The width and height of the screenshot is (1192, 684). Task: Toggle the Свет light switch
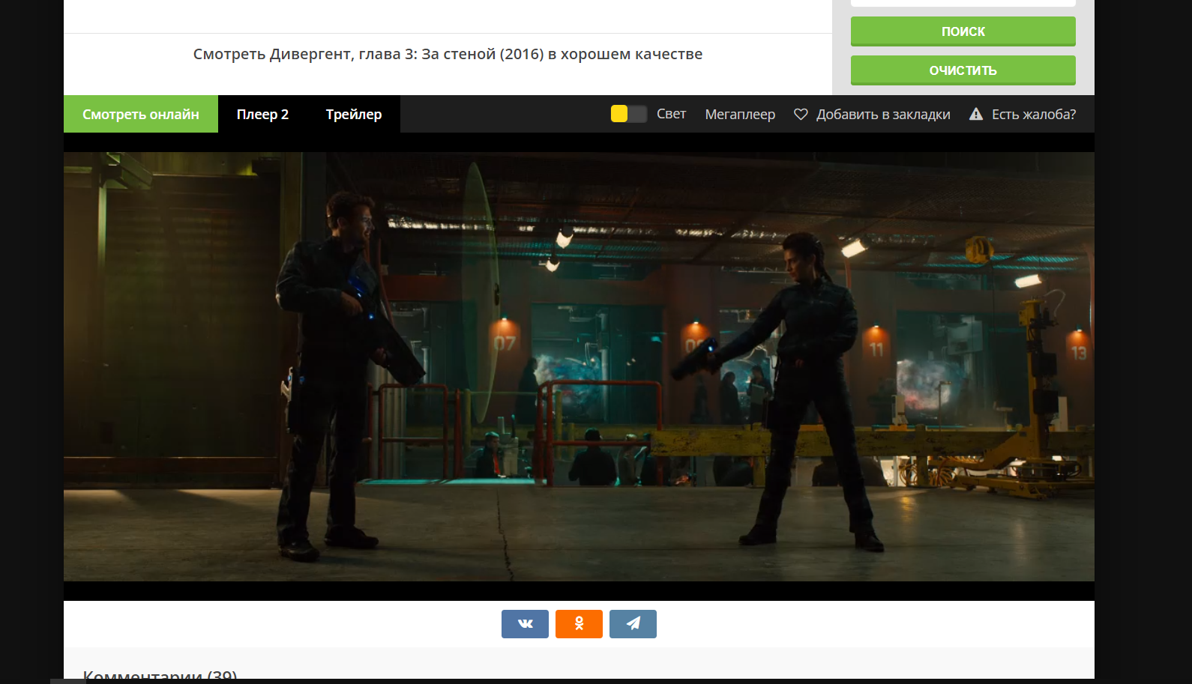pyautogui.click(x=628, y=114)
